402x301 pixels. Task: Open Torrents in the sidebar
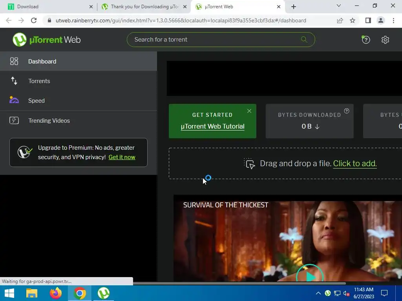pos(79,81)
